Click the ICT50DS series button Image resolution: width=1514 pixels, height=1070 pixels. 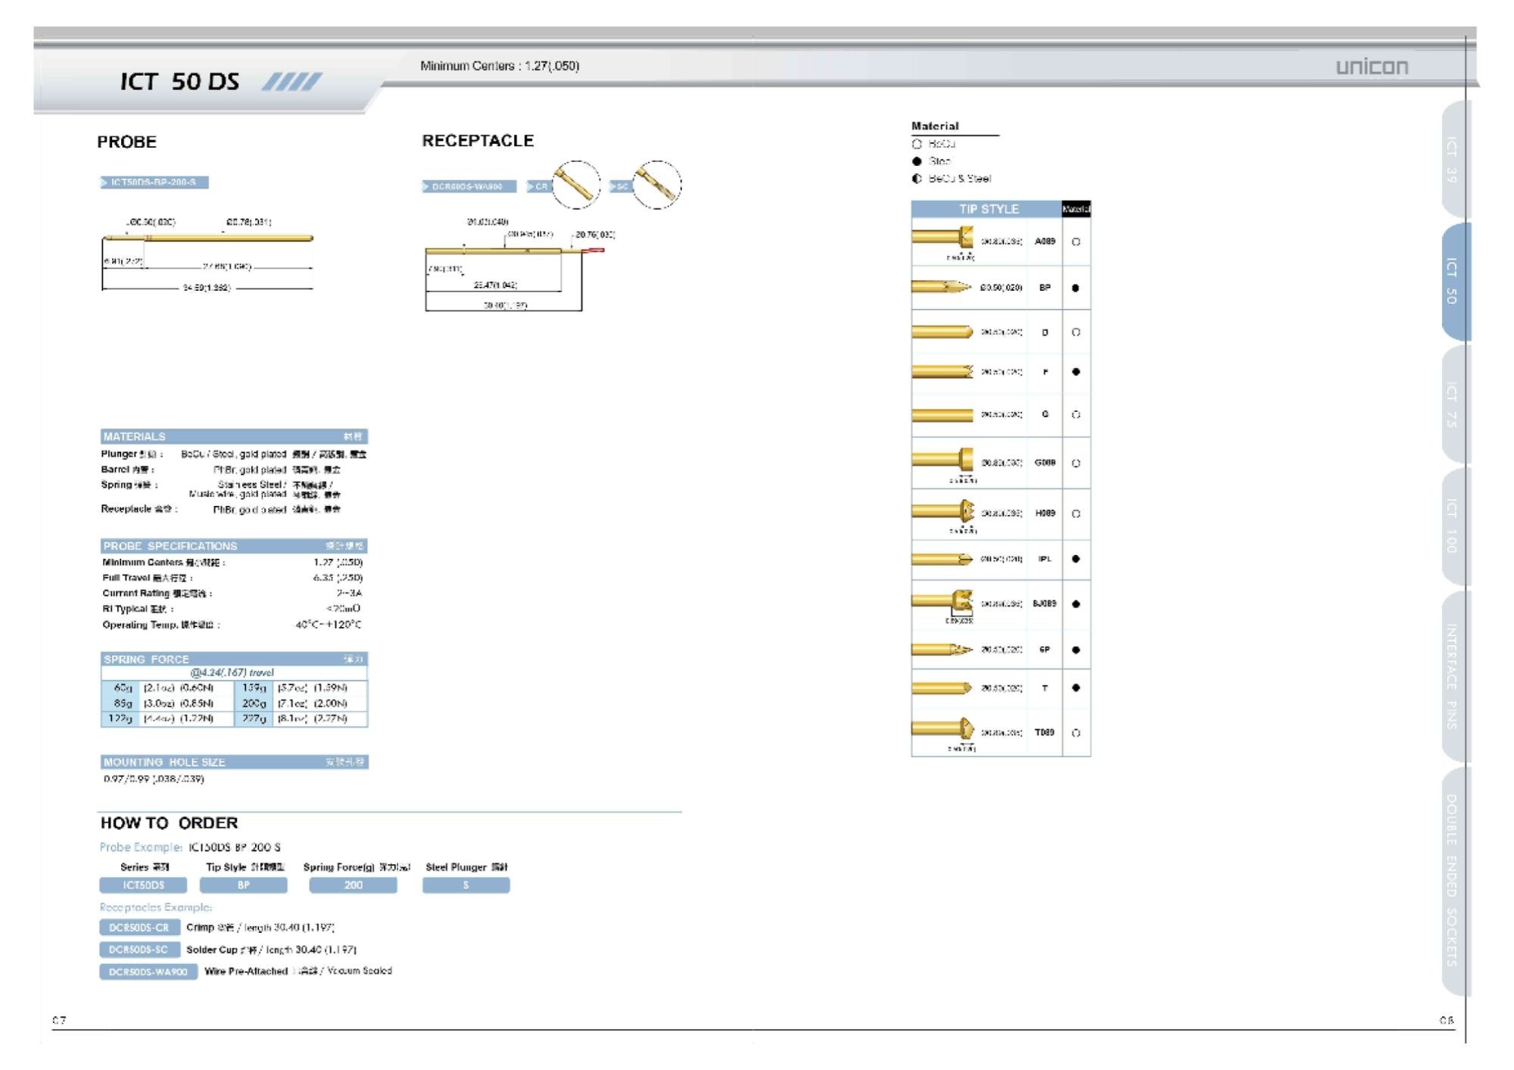(x=143, y=885)
